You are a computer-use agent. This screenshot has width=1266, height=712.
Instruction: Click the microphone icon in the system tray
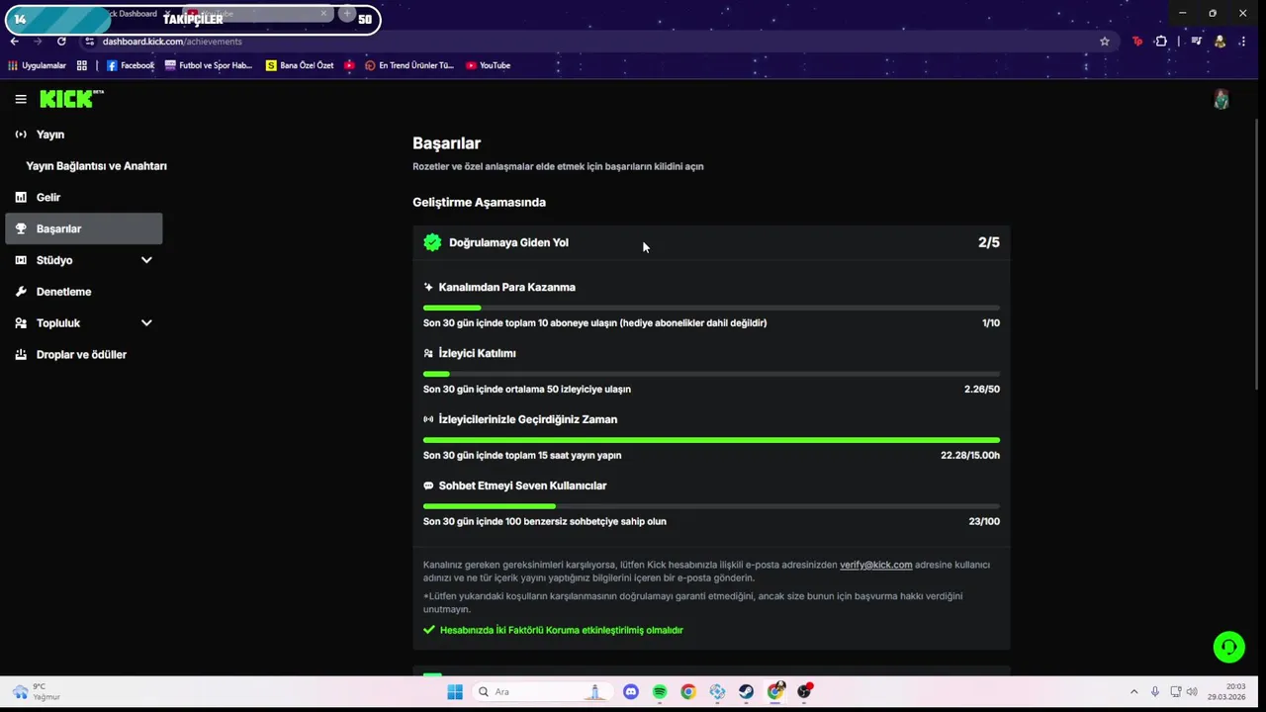point(1155,691)
